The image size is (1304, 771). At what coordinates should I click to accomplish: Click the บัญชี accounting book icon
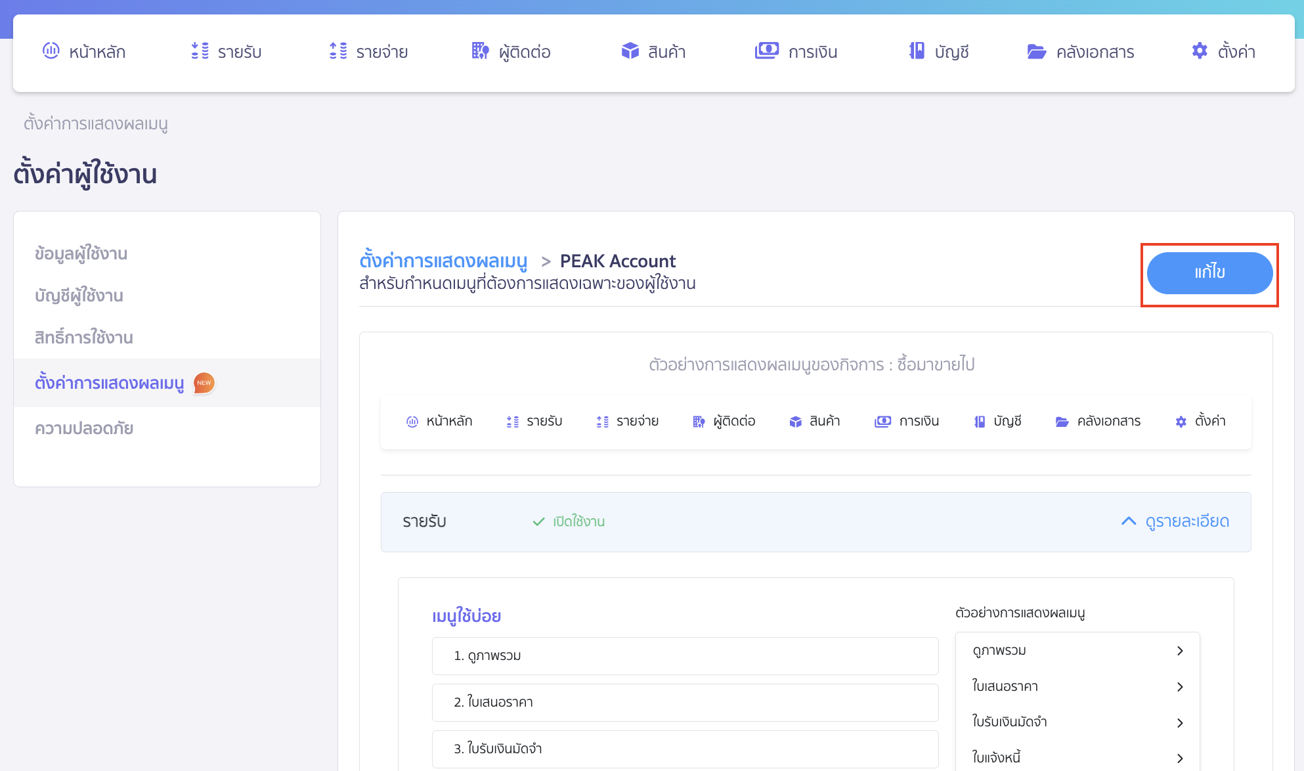(x=917, y=51)
